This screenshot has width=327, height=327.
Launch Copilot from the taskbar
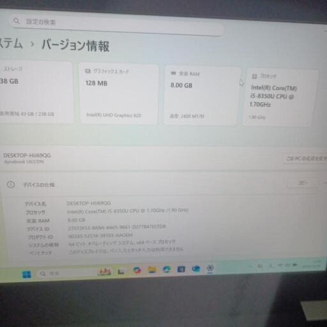pos(137,270)
